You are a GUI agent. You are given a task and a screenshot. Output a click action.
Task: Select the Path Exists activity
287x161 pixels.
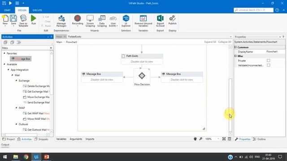pyautogui.click(x=142, y=59)
